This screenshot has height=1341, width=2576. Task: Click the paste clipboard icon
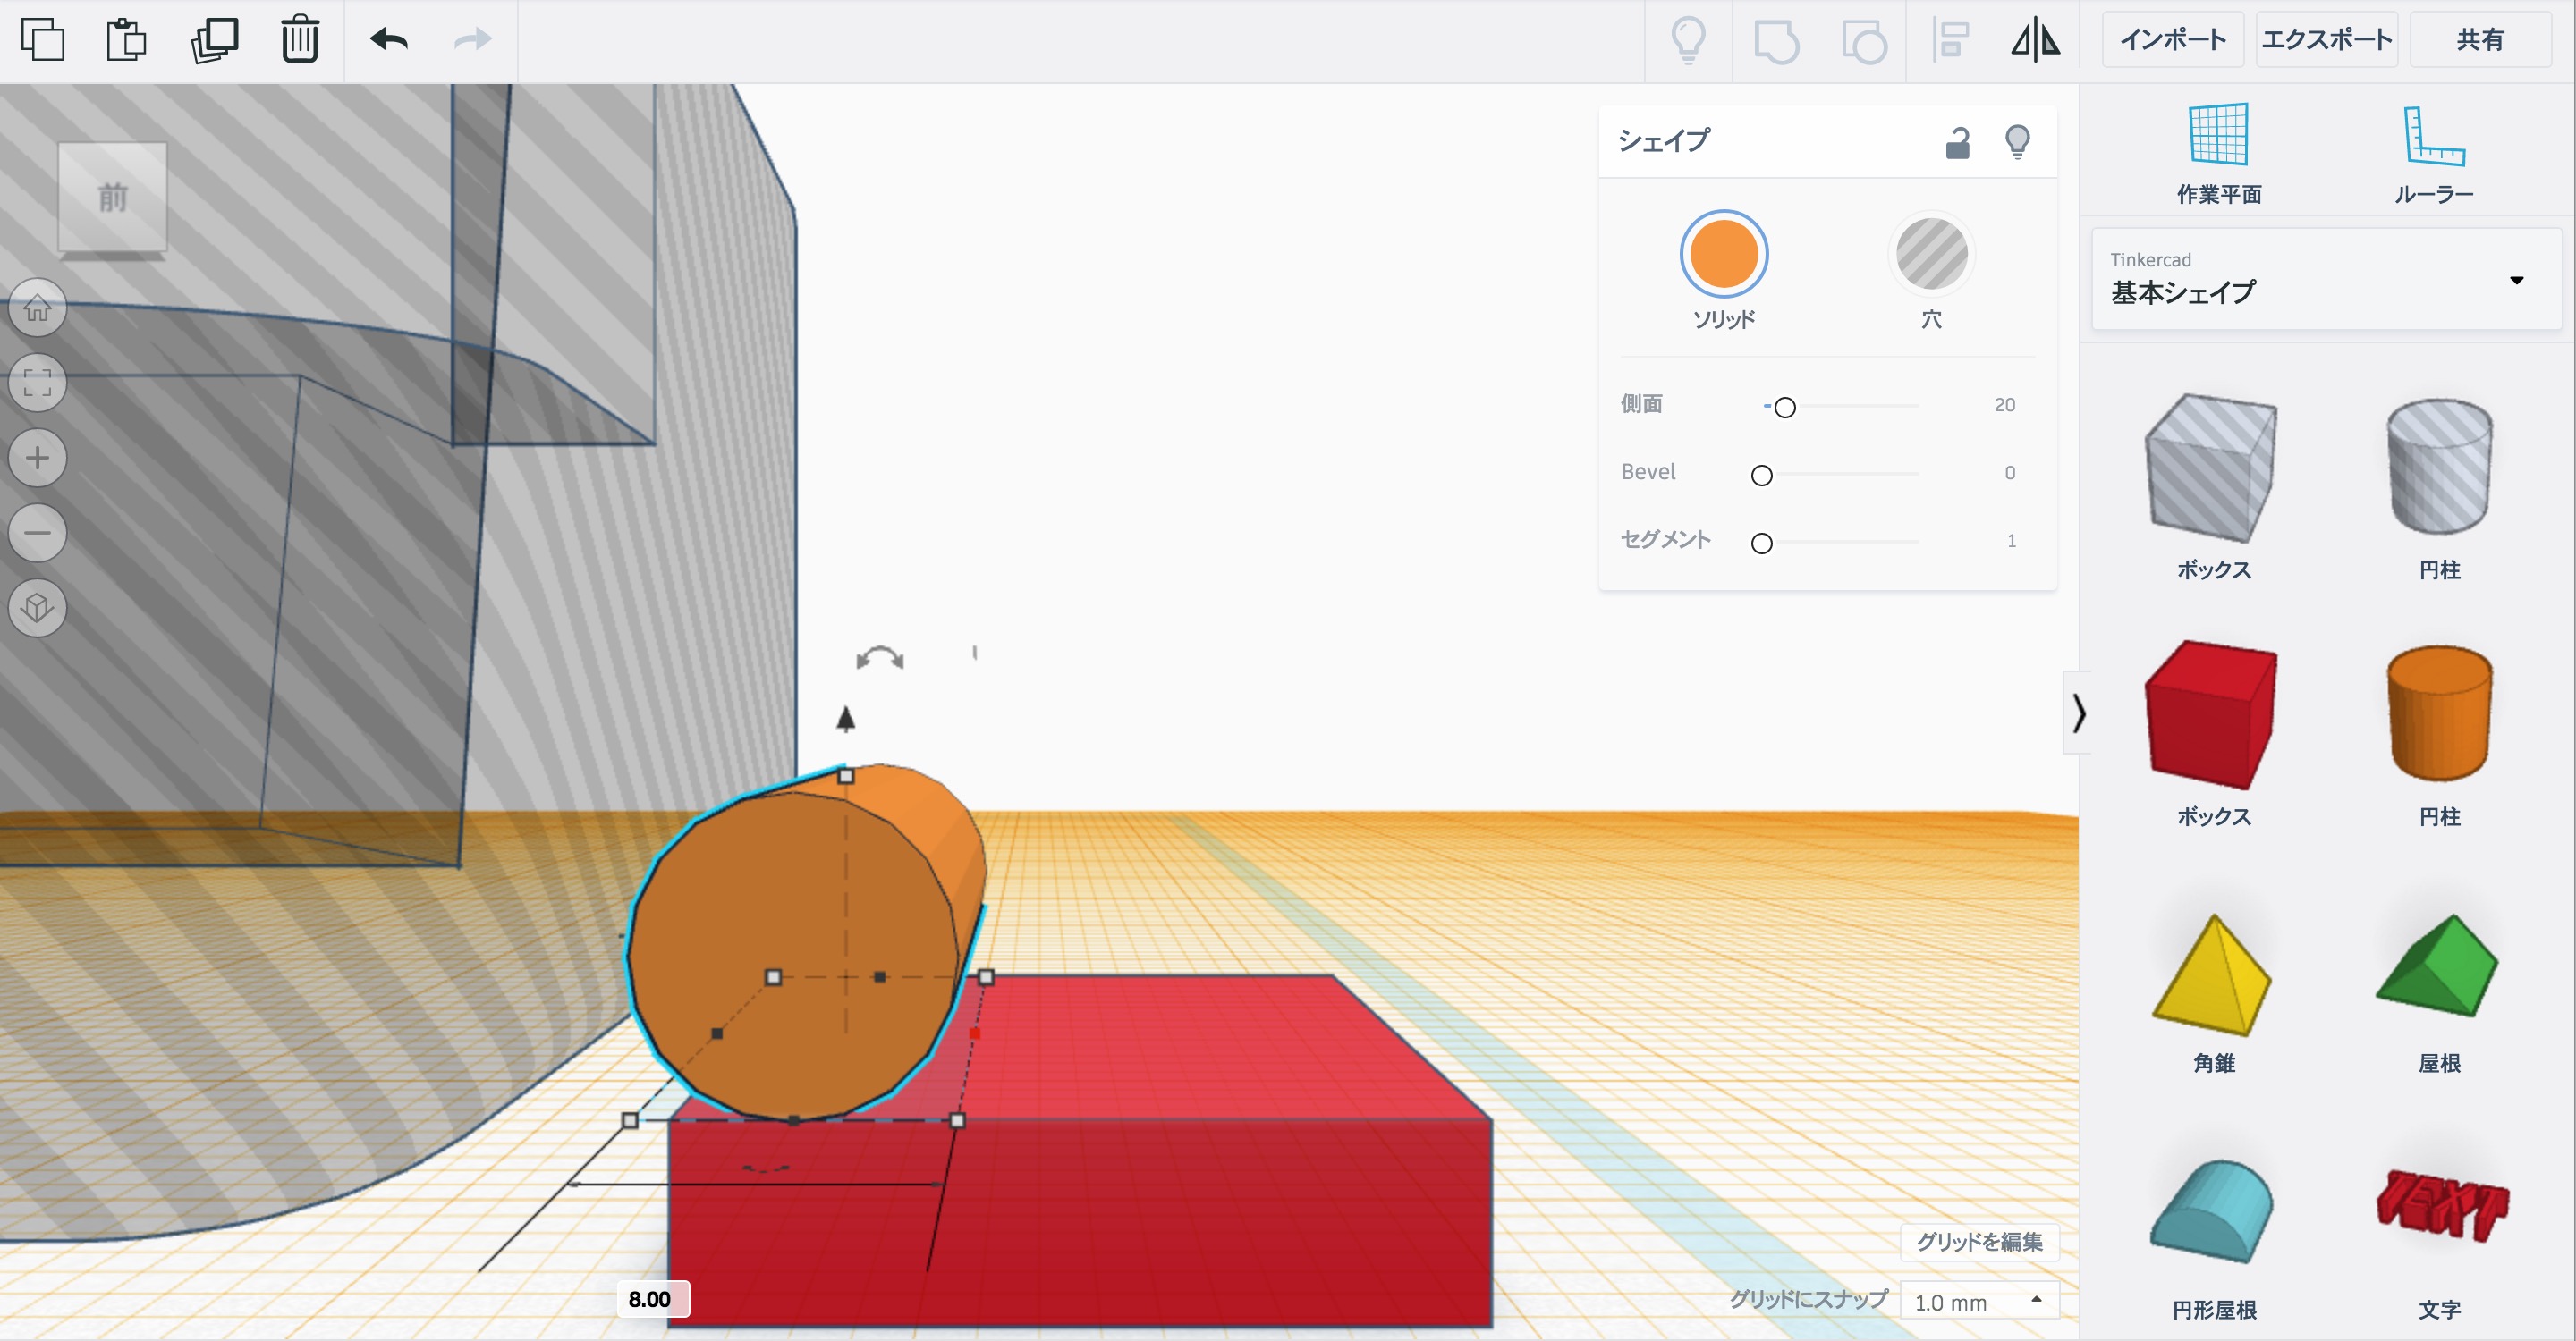(127, 40)
